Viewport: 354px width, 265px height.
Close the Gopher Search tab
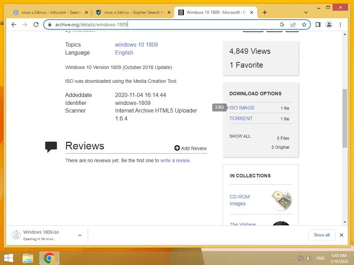click(169, 13)
